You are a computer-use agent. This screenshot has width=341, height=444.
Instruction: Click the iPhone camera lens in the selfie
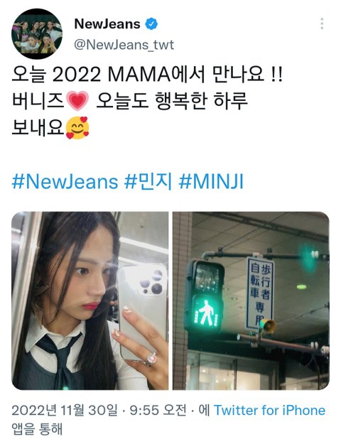153,283
